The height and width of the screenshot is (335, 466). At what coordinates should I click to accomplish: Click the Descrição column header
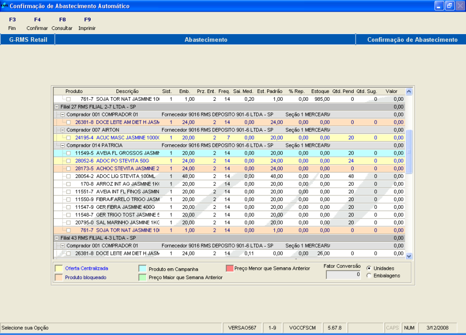127,92
